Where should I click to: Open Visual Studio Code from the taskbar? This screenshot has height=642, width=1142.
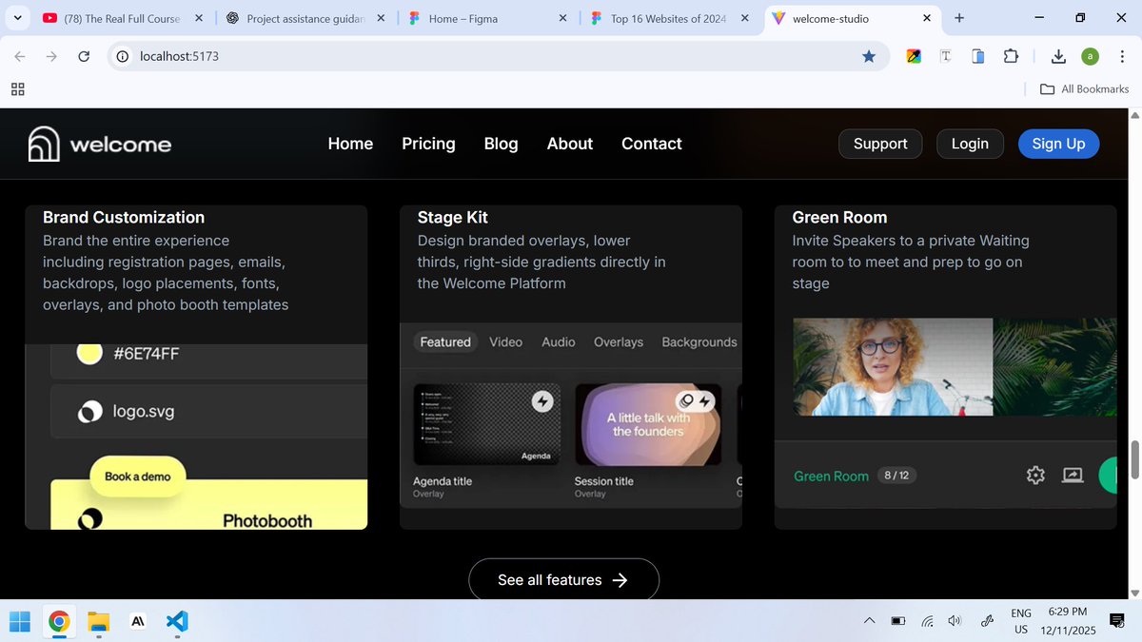[x=177, y=622]
